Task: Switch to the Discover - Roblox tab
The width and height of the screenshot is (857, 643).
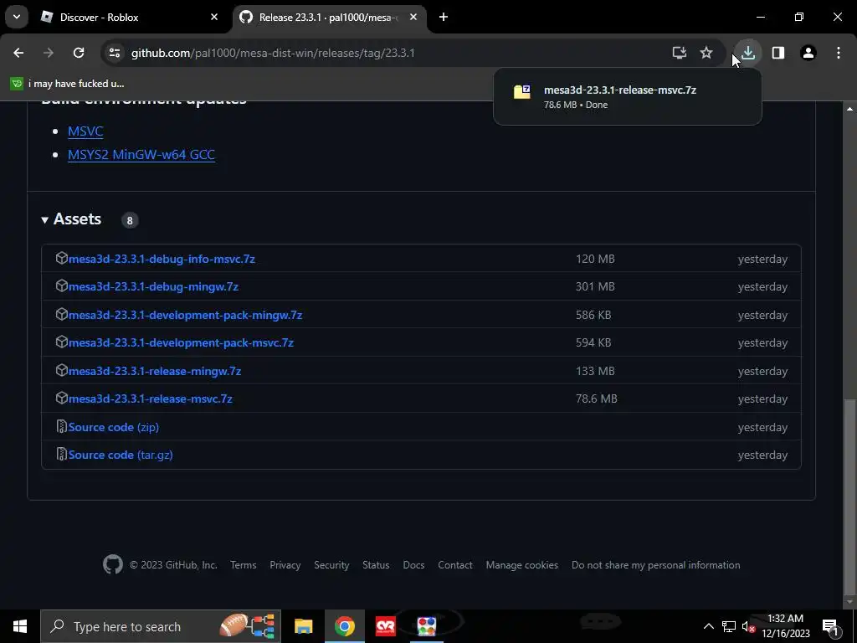Action: (130, 17)
